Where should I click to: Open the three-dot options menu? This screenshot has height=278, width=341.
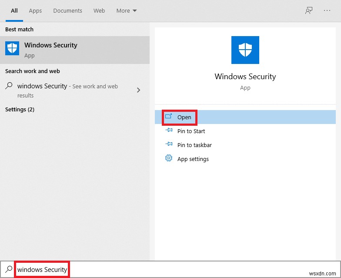tap(327, 11)
